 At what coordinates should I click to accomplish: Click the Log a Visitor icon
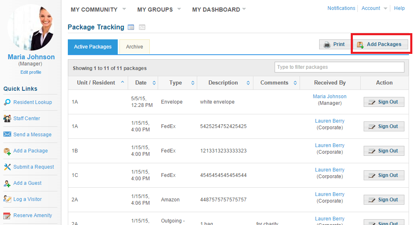click(7, 199)
